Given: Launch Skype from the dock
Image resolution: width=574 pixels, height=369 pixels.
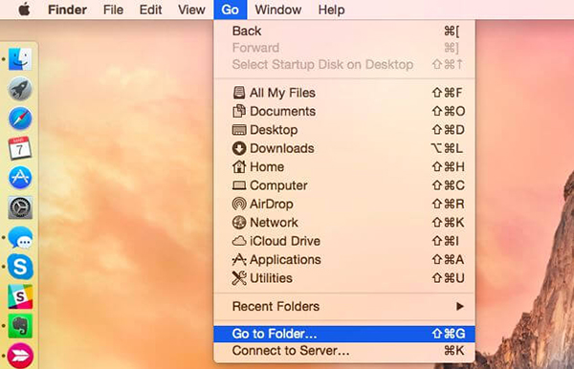Looking at the screenshot, I should coord(20,267).
